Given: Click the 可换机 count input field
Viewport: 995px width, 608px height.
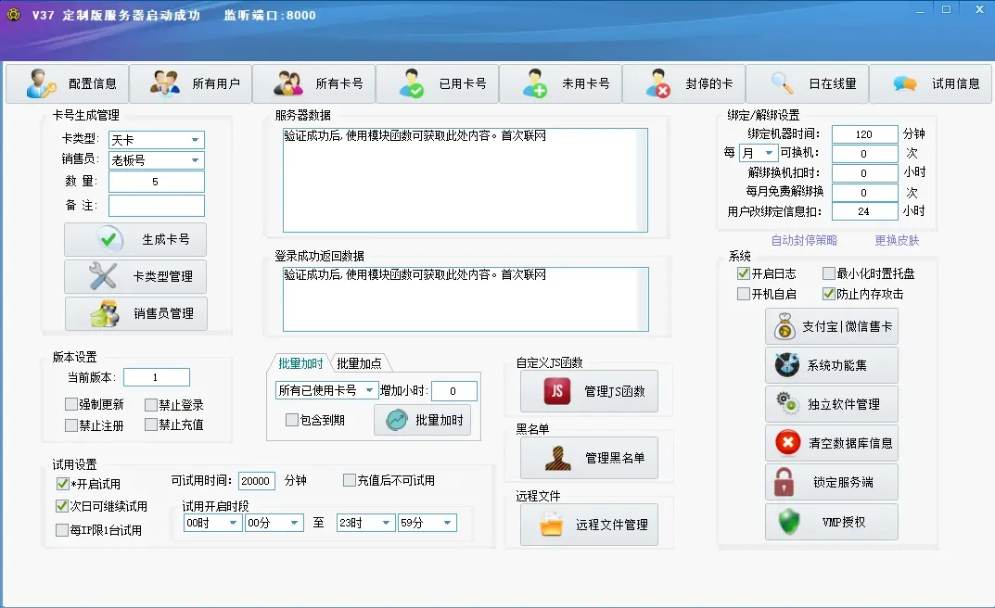Looking at the screenshot, I should click(864, 154).
